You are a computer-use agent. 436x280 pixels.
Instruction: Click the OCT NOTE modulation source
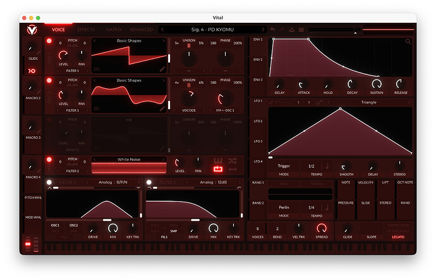click(x=405, y=182)
